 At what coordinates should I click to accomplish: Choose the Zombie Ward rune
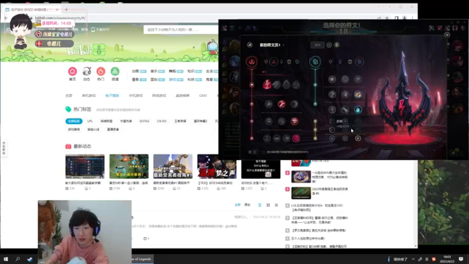click(x=269, y=121)
